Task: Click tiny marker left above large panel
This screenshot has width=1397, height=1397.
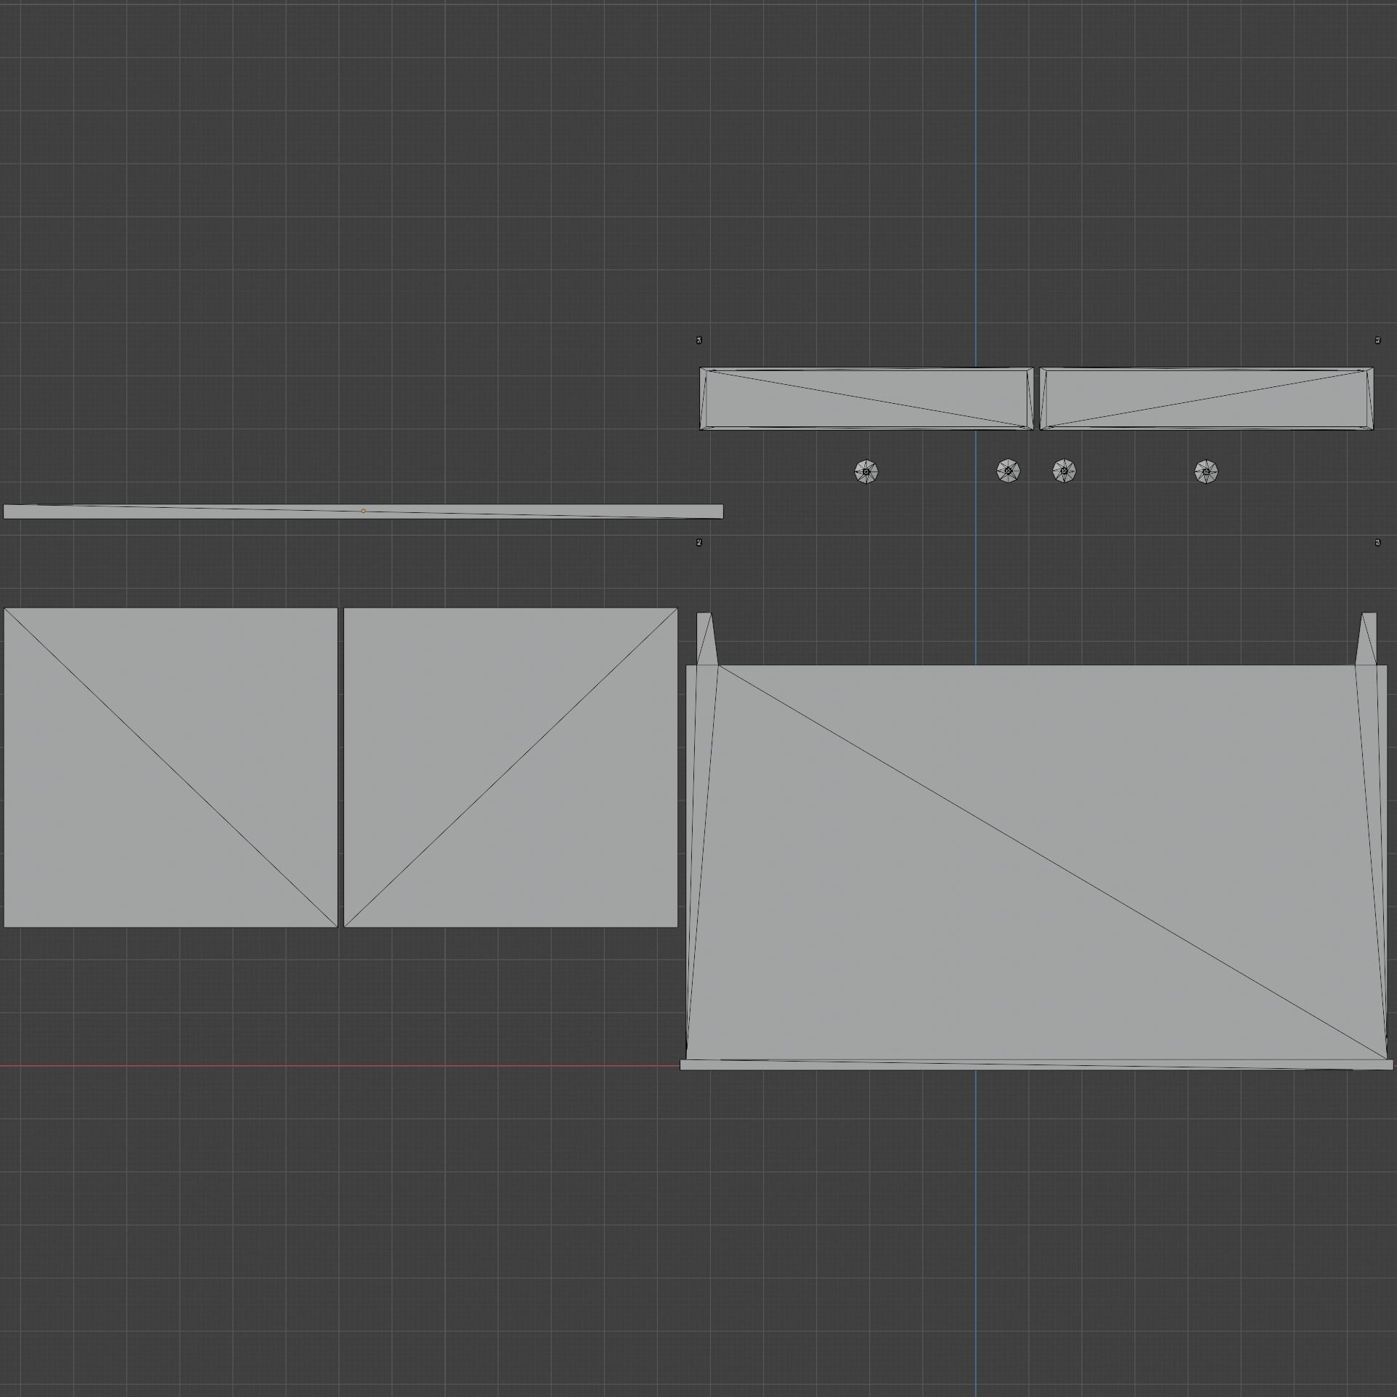Action: click(699, 542)
